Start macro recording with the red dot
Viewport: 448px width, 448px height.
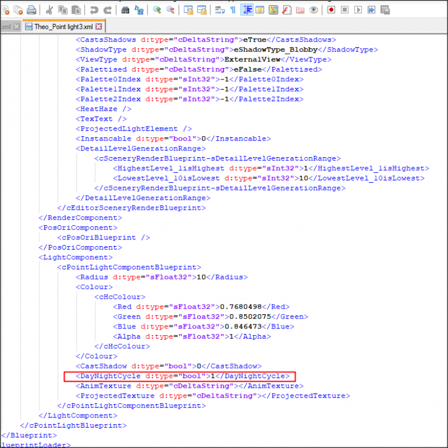[x=330, y=10]
